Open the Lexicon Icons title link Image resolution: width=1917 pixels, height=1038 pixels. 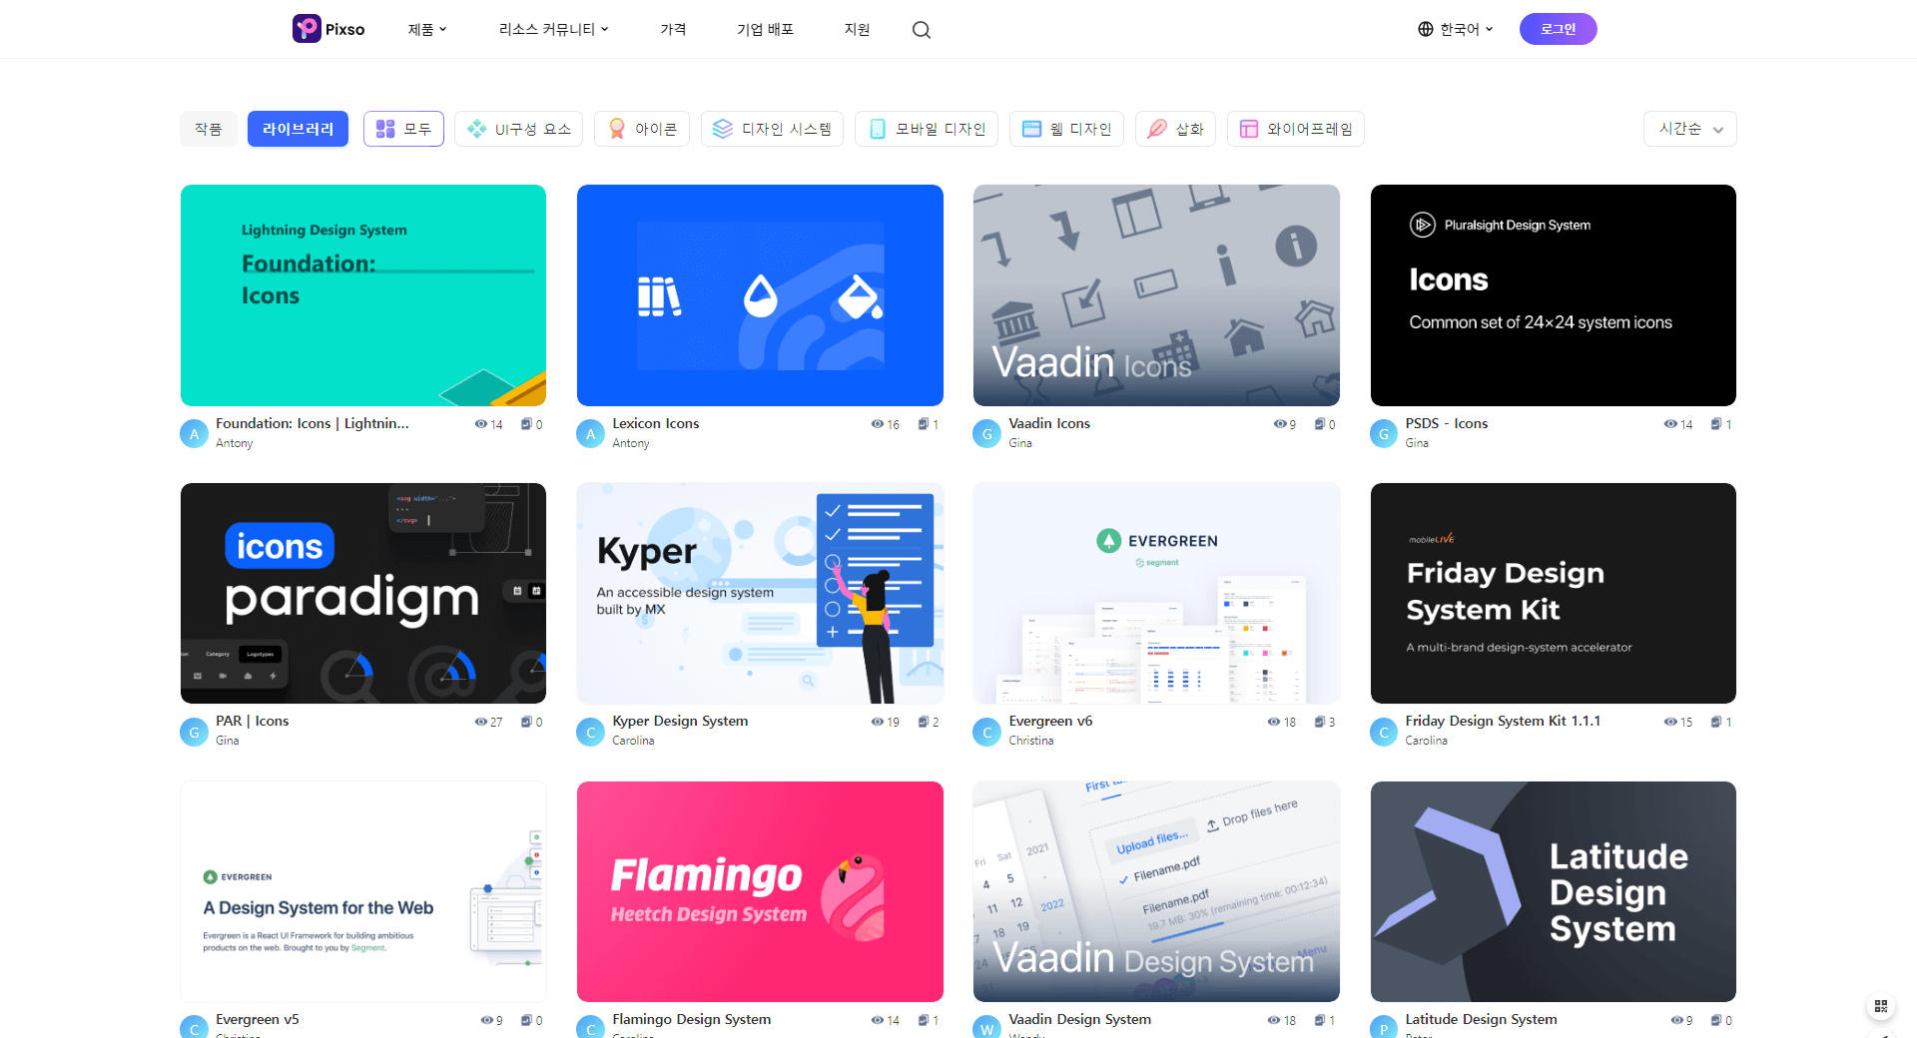coord(655,423)
